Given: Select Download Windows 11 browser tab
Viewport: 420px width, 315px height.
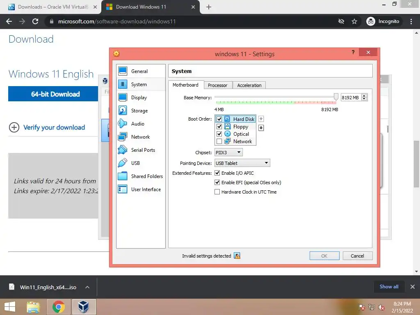Looking at the screenshot, I should [151, 7].
